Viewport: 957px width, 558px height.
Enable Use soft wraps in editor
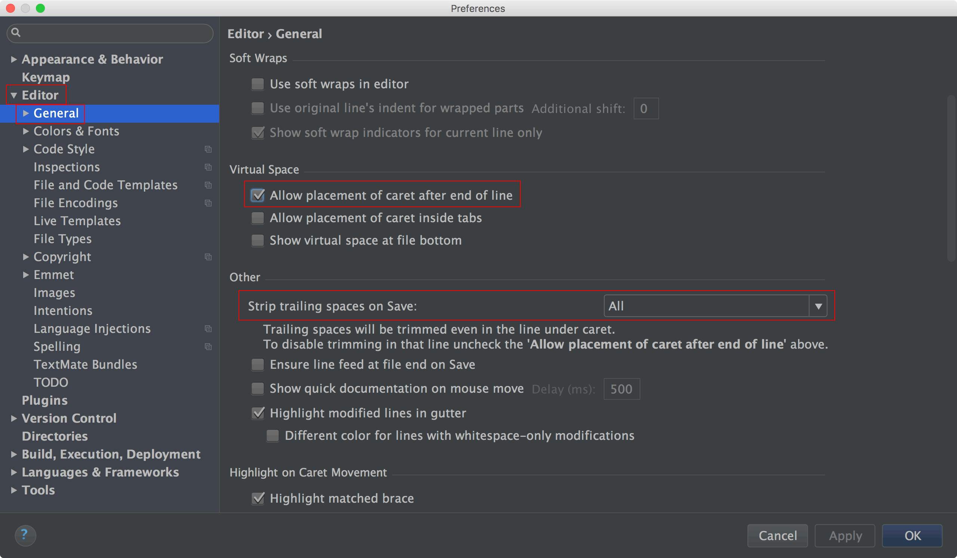click(258, 84)
